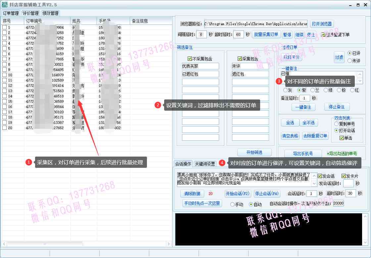Open the 会话操作 tab
Screen dimensions: 371x258
183,164
